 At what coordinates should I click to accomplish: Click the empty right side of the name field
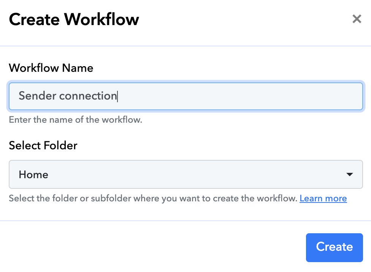point(266,96)
